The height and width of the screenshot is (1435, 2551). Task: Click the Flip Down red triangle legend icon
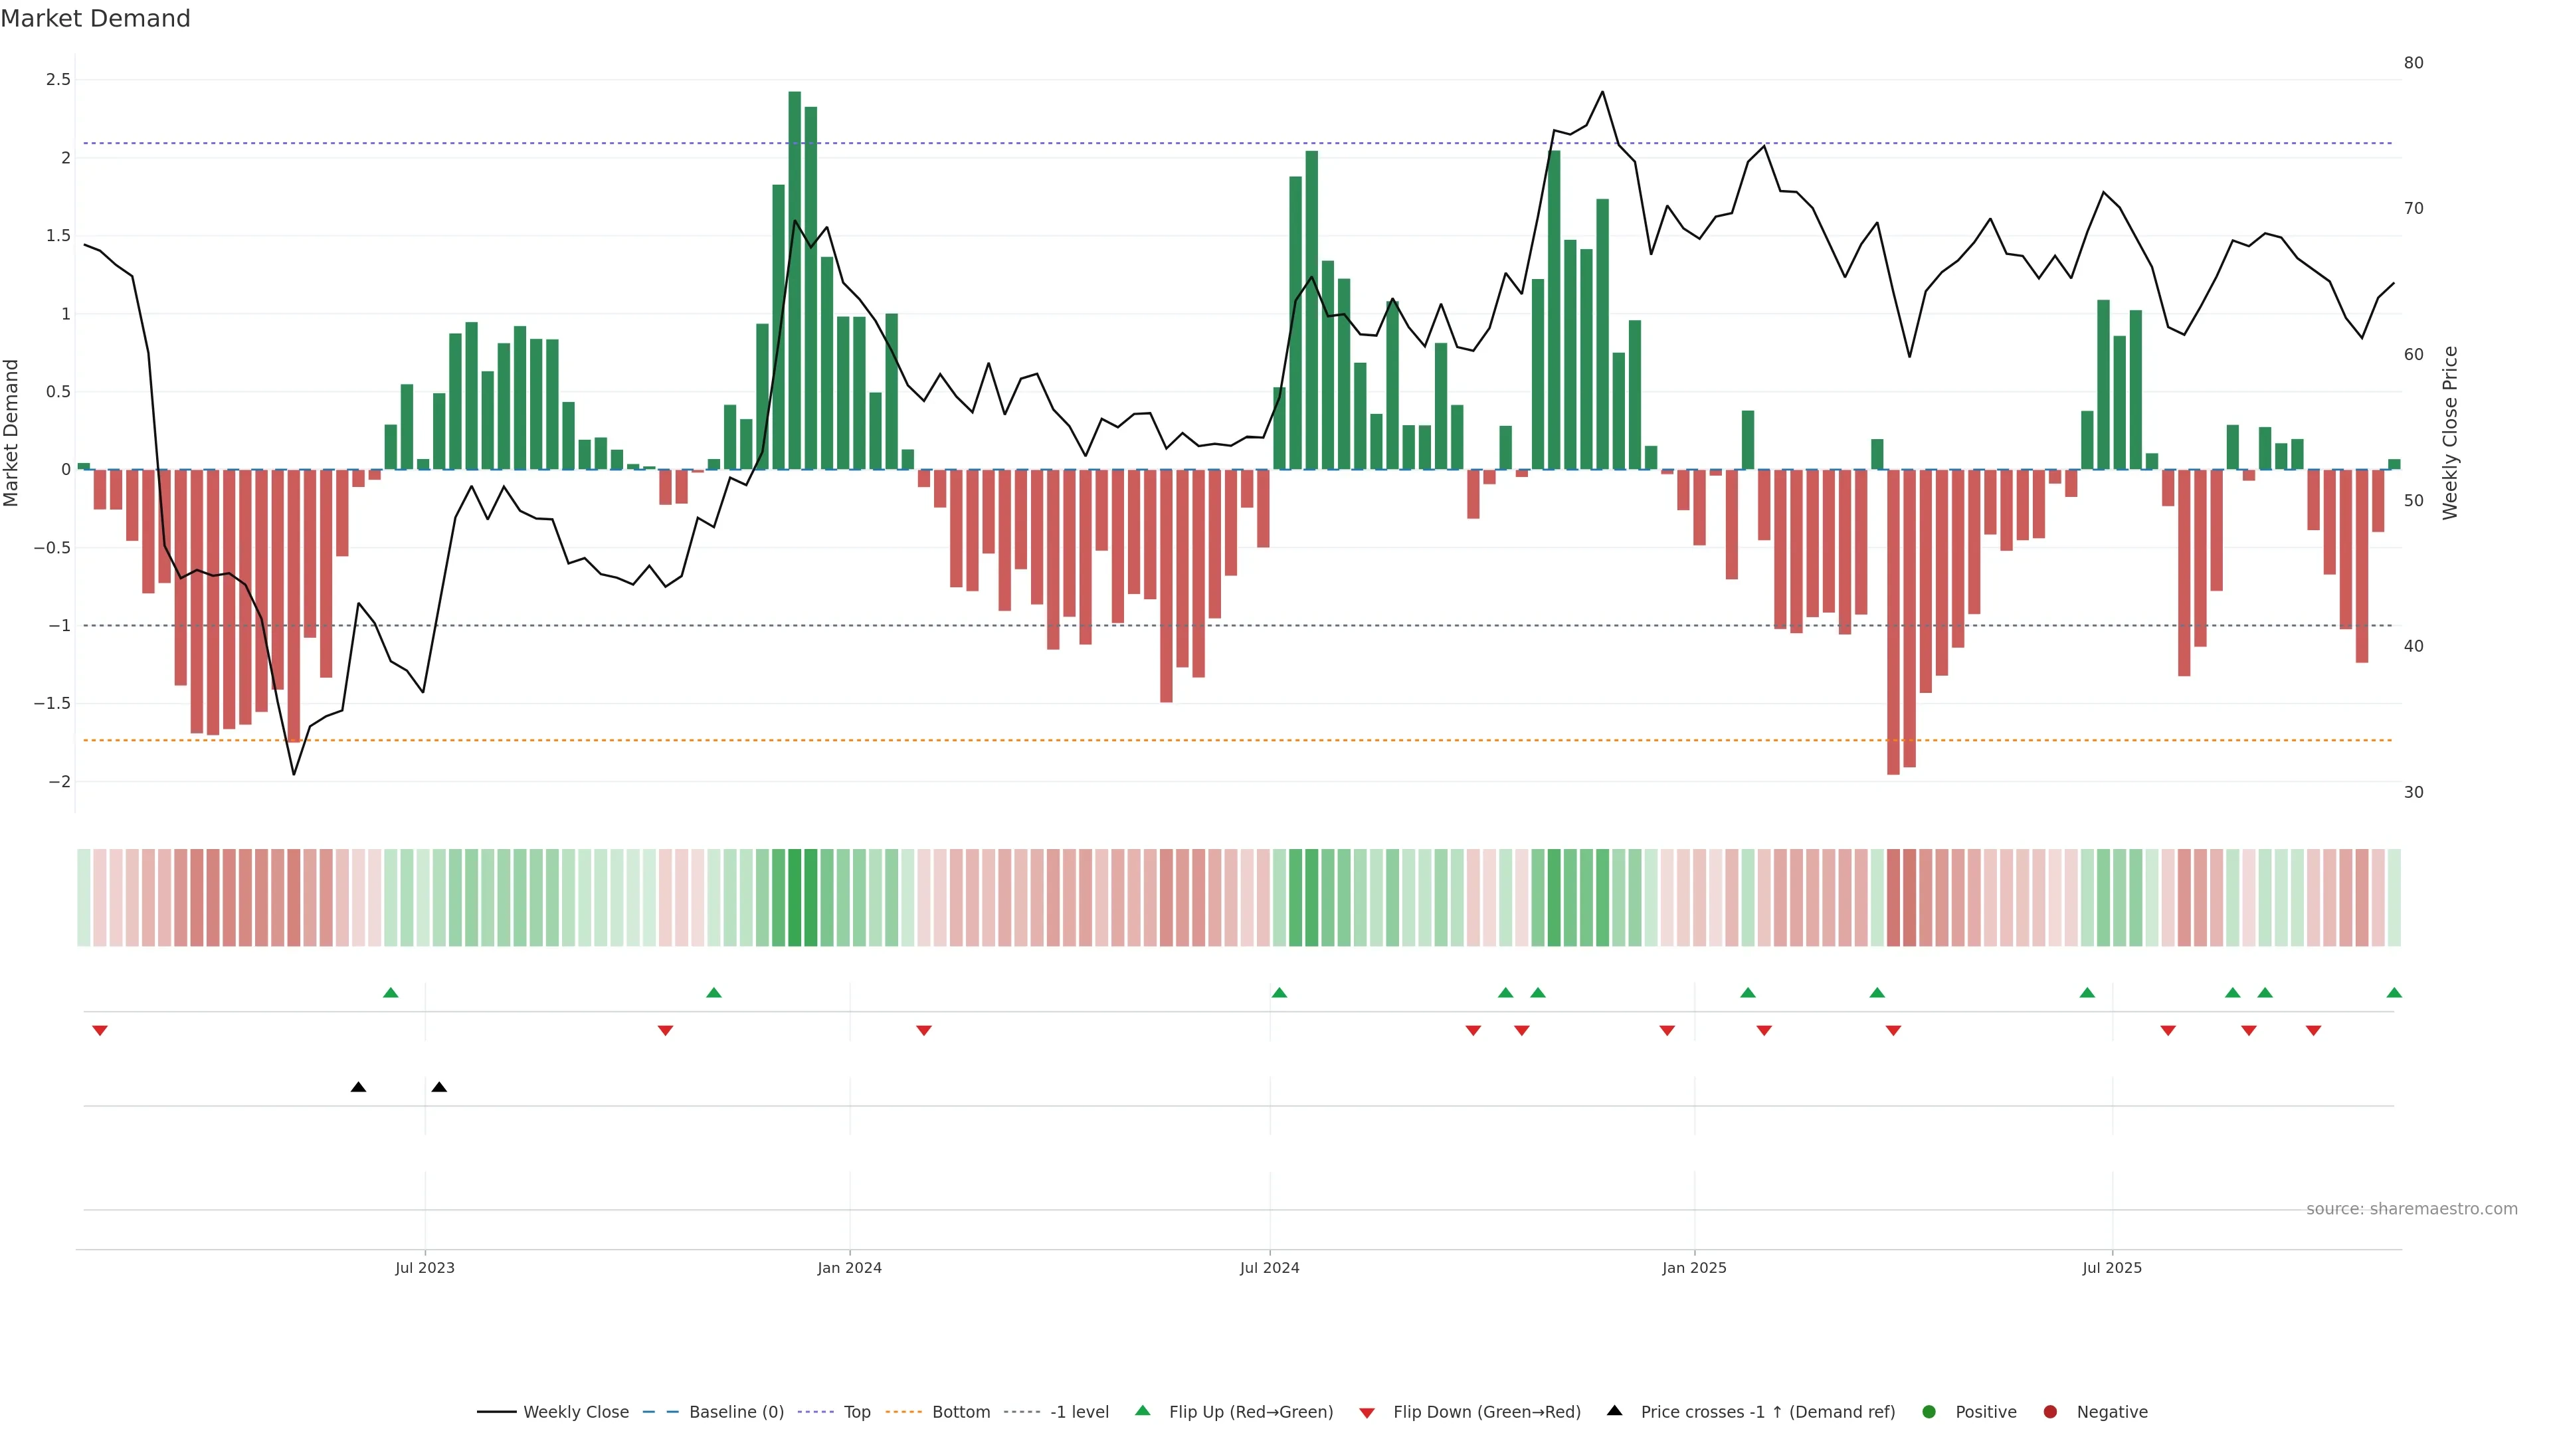tap(1367, 1412)
